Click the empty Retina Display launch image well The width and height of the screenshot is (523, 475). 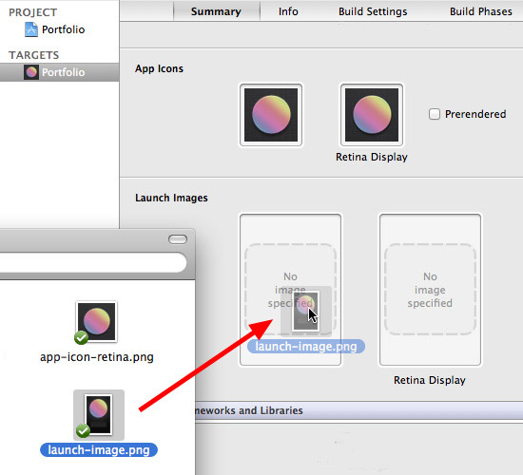pyautogui.click(x=430, y=290)
